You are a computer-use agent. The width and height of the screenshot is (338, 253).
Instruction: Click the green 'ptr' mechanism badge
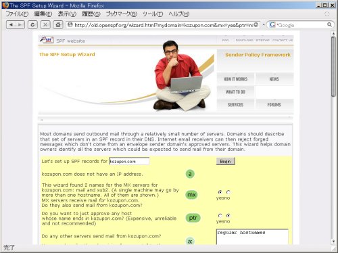pos(193,218)
